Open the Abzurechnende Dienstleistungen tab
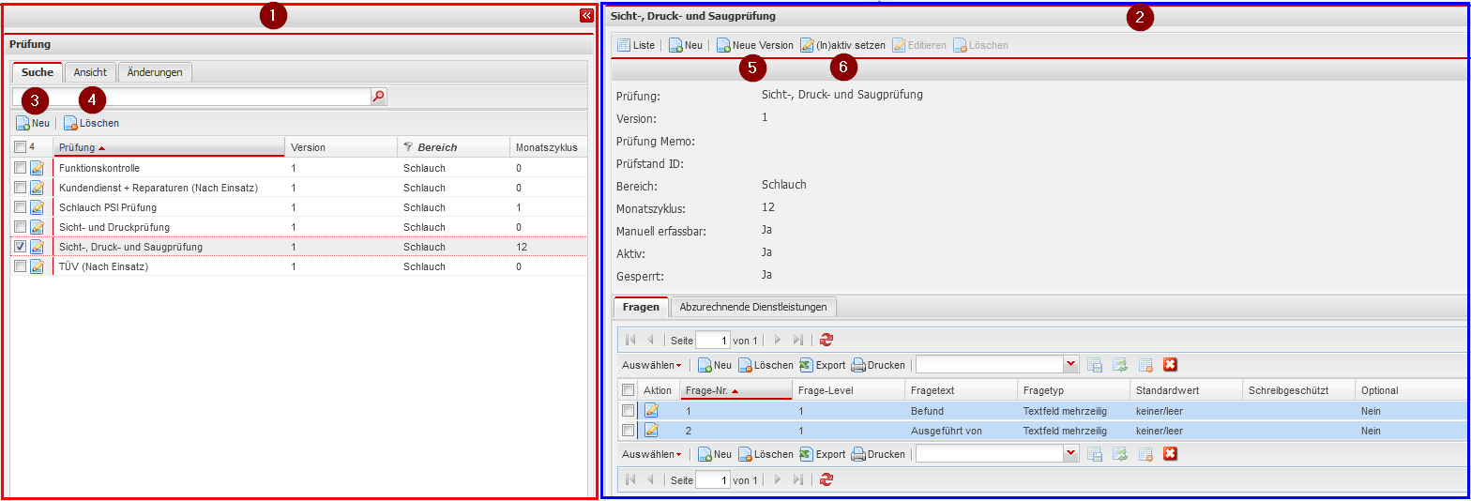The width and height of the screenshot is (1471, 501). coord(753,307)
